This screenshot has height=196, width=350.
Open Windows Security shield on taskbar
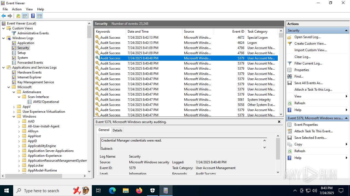[x=153, y=191]
